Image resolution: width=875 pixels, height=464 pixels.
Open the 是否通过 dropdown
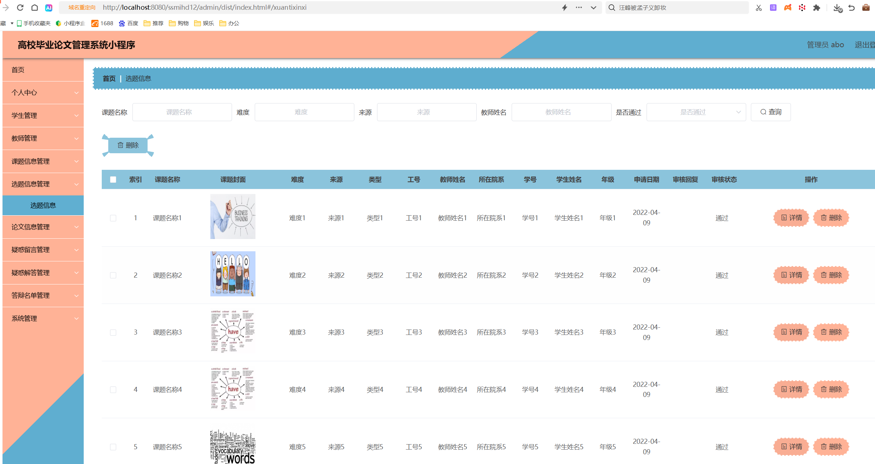tap(696, 112)
